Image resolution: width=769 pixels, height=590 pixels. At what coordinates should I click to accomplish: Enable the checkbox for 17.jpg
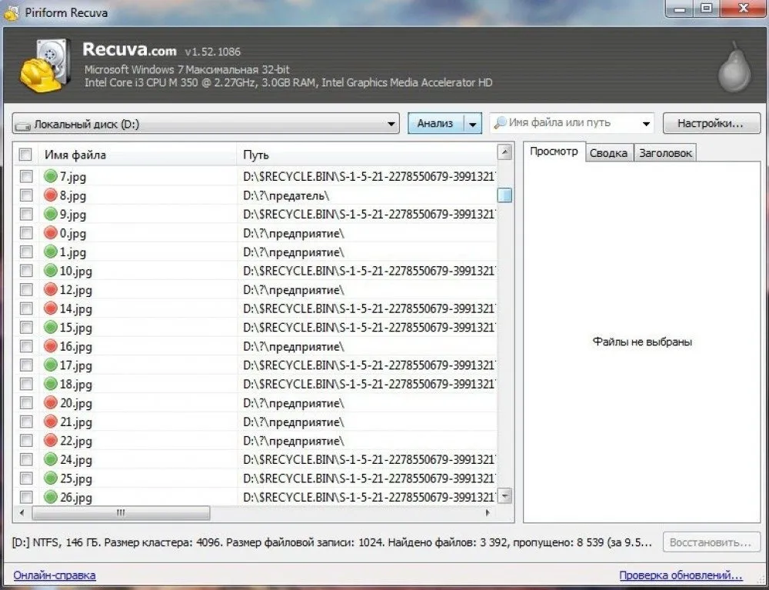[x=26, y=365]
